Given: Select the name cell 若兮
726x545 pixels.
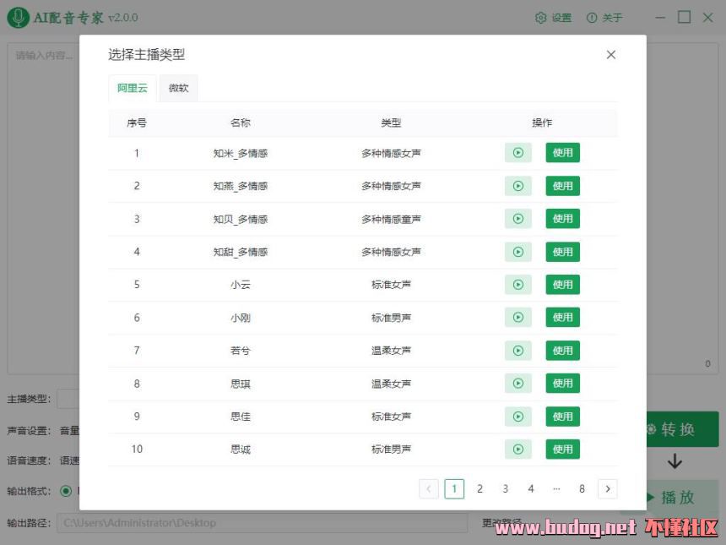Looking at the screenshot, I should 241,351.
